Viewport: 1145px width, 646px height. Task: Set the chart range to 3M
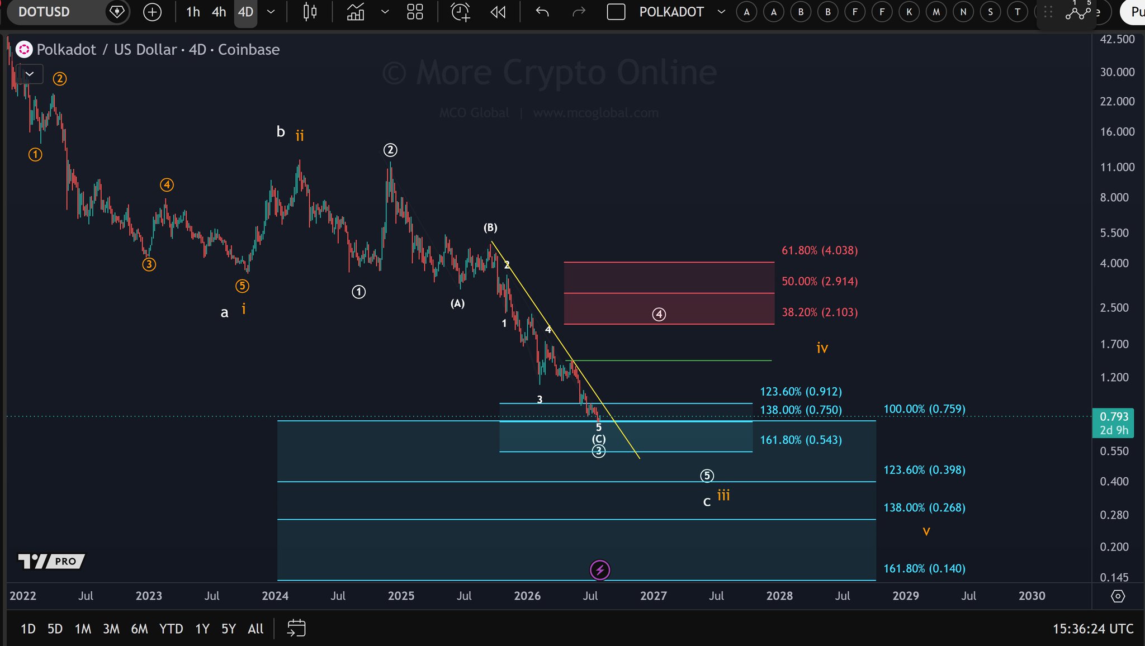click(111, 629)
